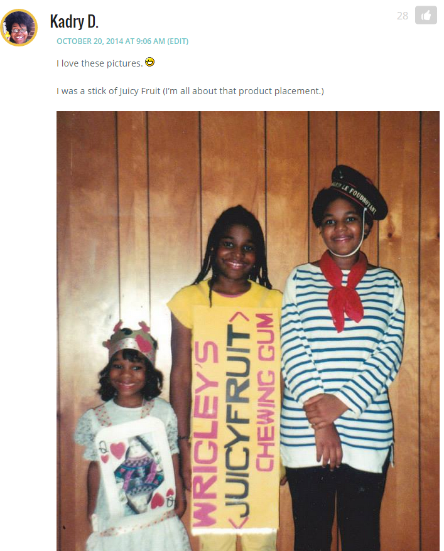The image size is (444, 551).
Task: Open Kadry D.'s profile avatar
Action: (19, 28)
